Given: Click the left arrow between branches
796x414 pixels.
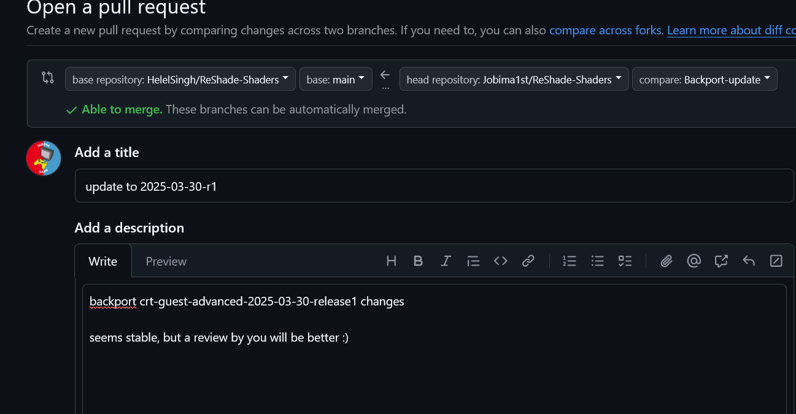Looking at the screenshot, I should tap(385, 75).
